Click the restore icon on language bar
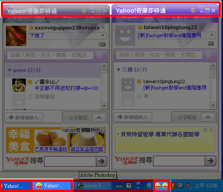 pos(138,184)
